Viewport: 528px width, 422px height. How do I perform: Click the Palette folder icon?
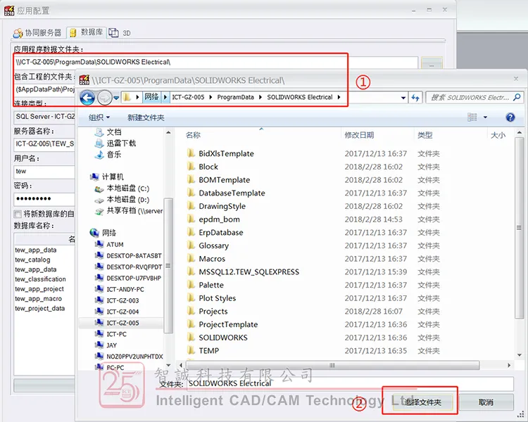click(191, 285)
